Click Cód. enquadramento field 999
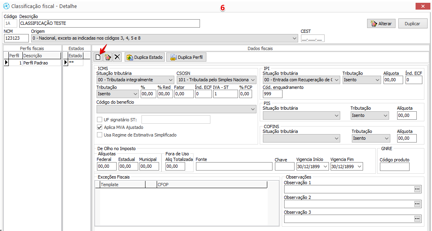The width and height of the screenshot is (432, 231). (273, 94)
